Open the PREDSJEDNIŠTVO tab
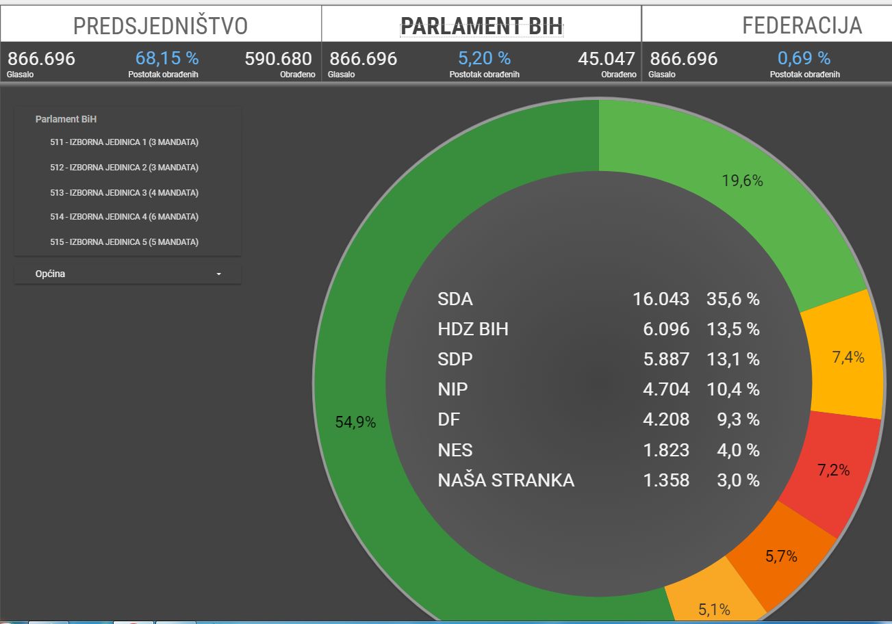The width and height of the screenshot is (892, 624). pos(161,25)
